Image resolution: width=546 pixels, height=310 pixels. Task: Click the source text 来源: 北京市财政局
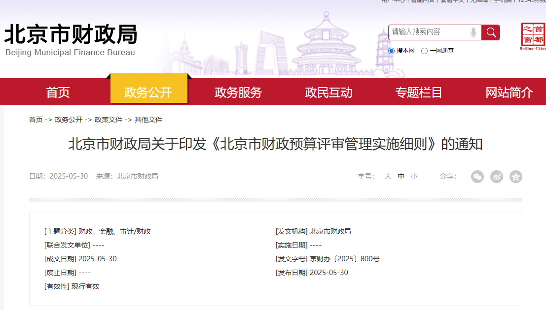[x=127, y=176]
